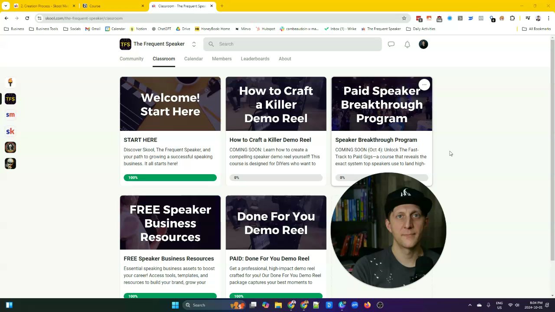The width and height of the screenshot is (555, 312).
Task: Select the torch community icon at sidebar top
Action: click(10, 82)
